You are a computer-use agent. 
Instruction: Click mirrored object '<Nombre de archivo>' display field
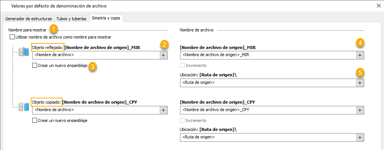click(96, 55)
